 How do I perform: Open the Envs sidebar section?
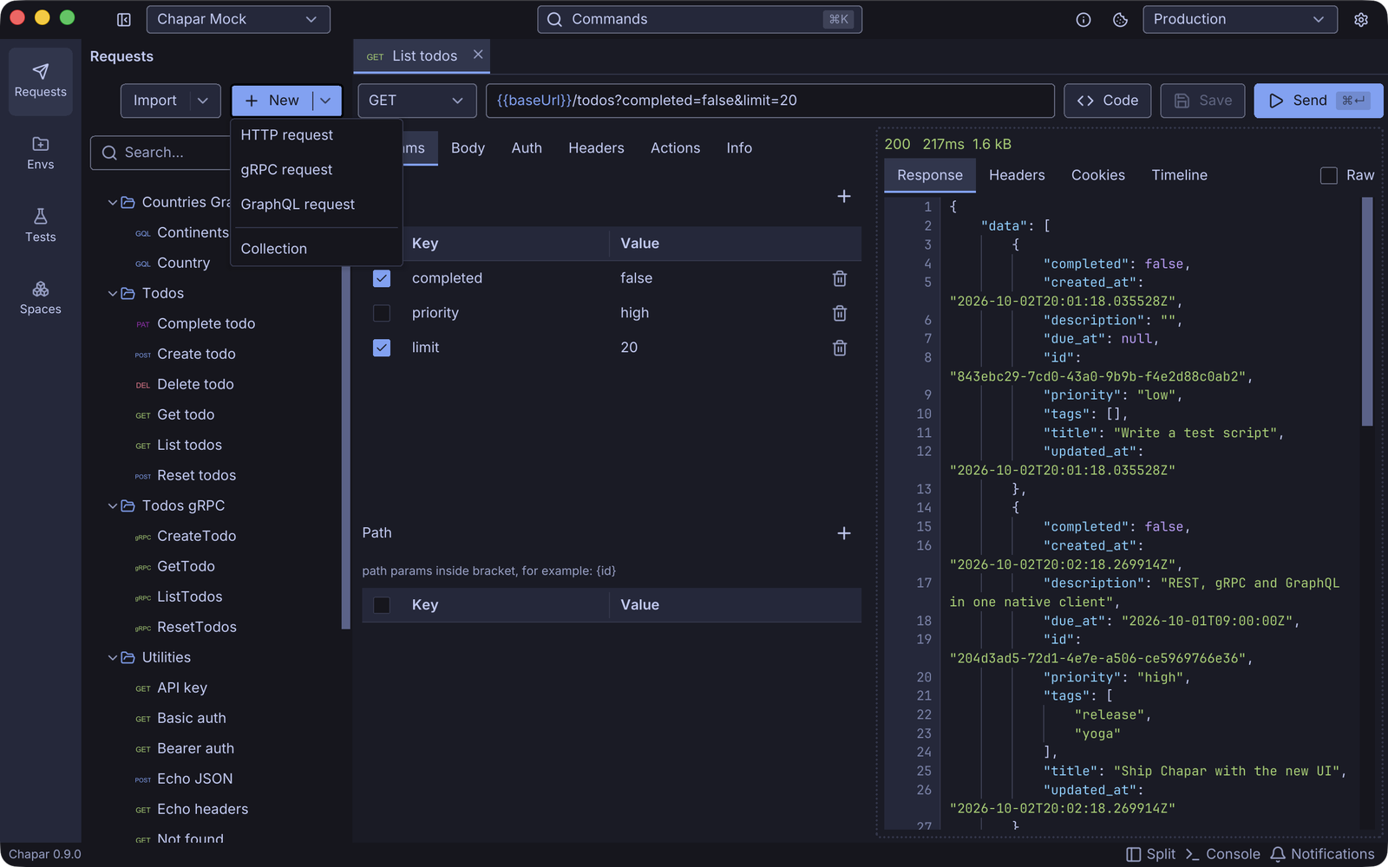click(41, 153)
